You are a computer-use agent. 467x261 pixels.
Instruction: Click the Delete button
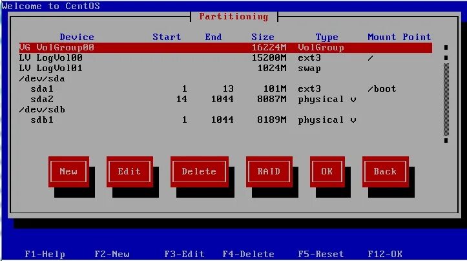(199, 172)
